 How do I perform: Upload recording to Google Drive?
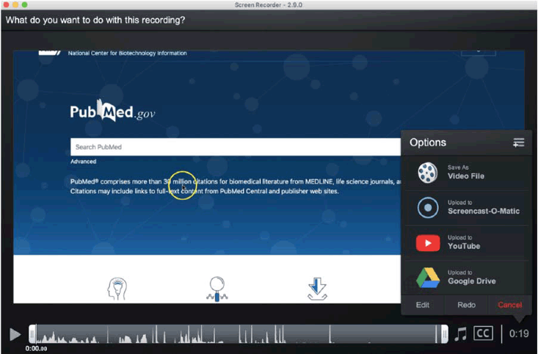[466, 278]
